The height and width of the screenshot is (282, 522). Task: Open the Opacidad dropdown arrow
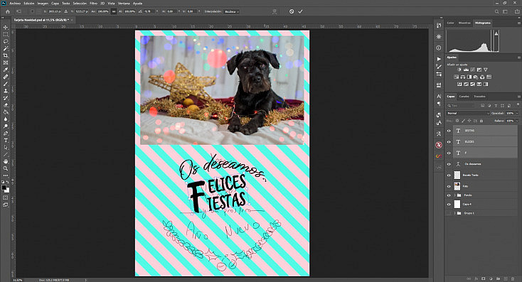tap(517, 114)
